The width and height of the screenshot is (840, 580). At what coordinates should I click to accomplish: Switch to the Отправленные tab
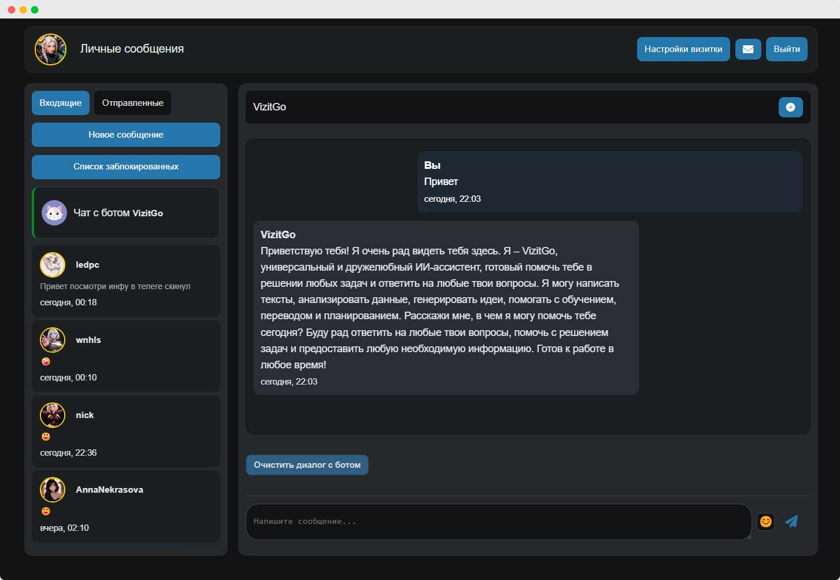132,103
